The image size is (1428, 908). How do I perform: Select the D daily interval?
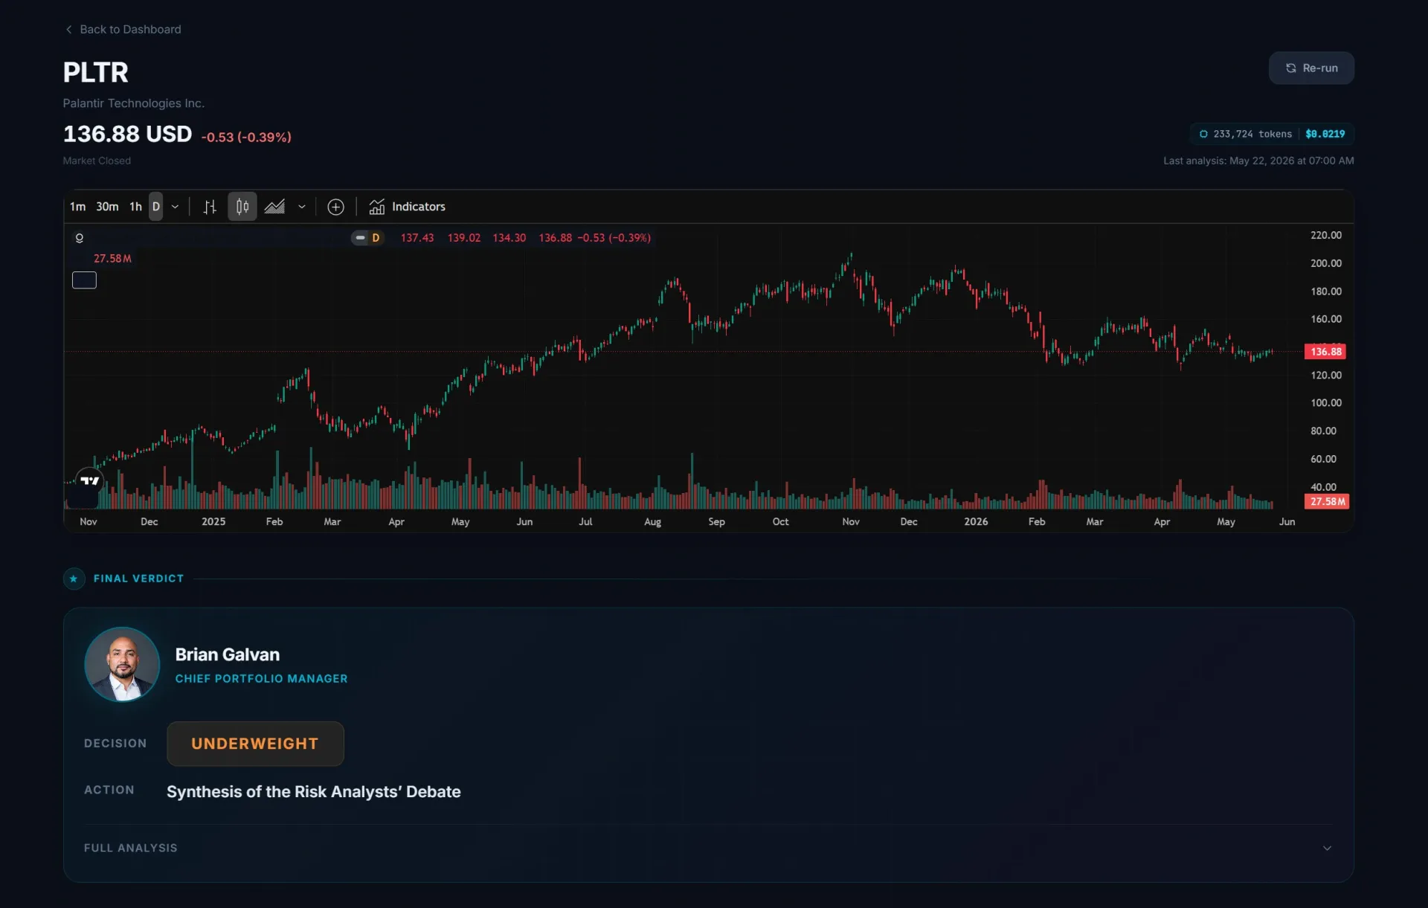tap(155, 207)
